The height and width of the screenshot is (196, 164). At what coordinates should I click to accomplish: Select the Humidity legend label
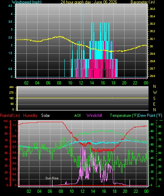pos(30,115)
